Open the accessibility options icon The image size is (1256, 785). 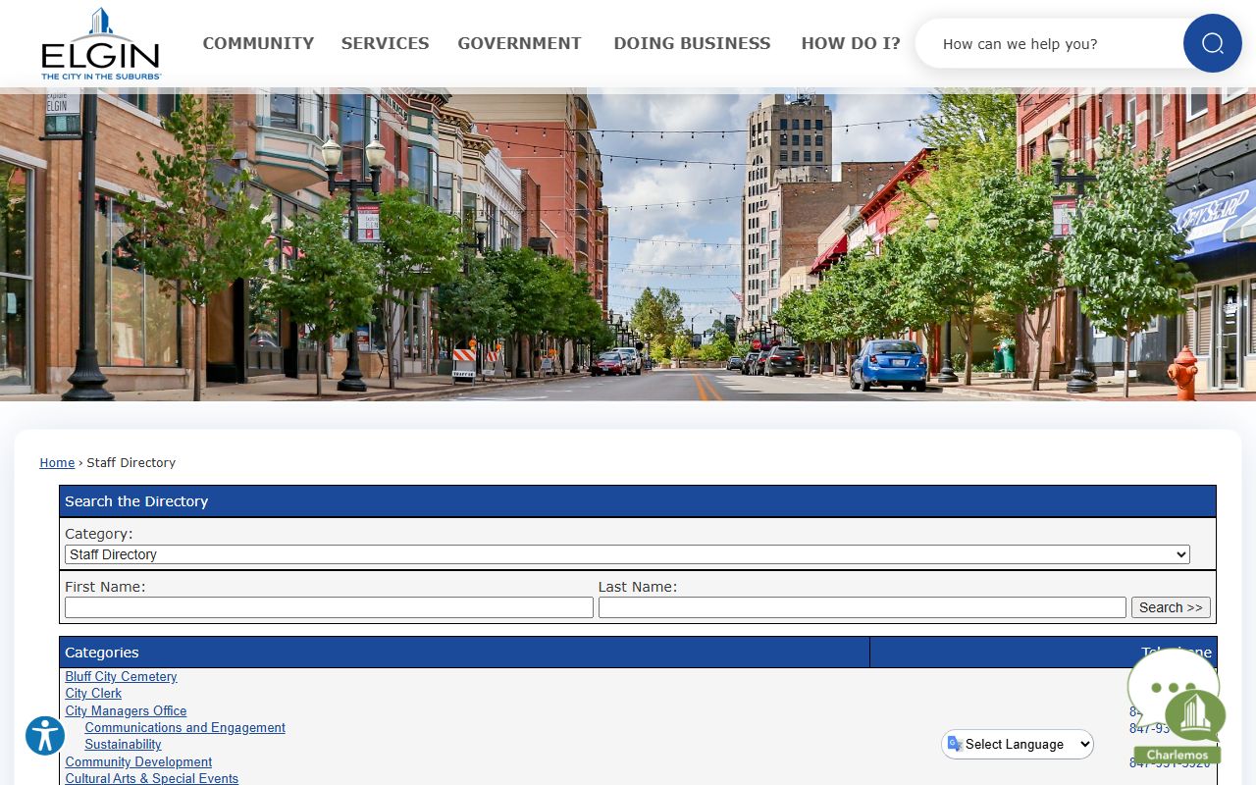[x=45, y=735]
